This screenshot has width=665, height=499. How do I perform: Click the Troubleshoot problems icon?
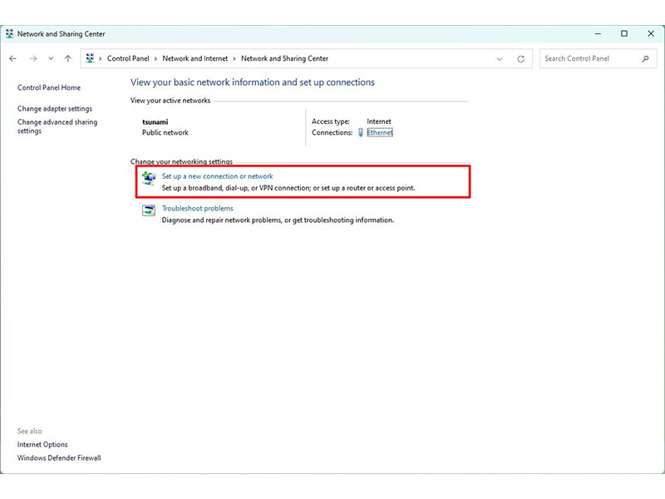149,210
